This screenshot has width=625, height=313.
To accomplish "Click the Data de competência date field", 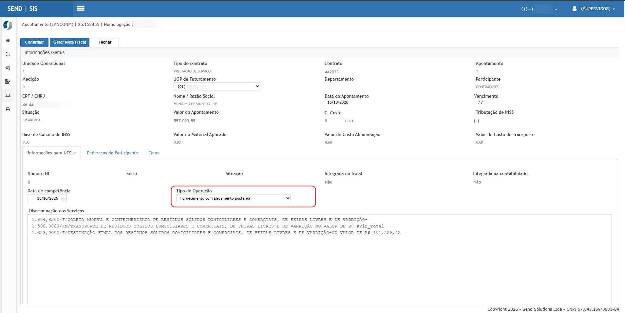I will [44, 198].
